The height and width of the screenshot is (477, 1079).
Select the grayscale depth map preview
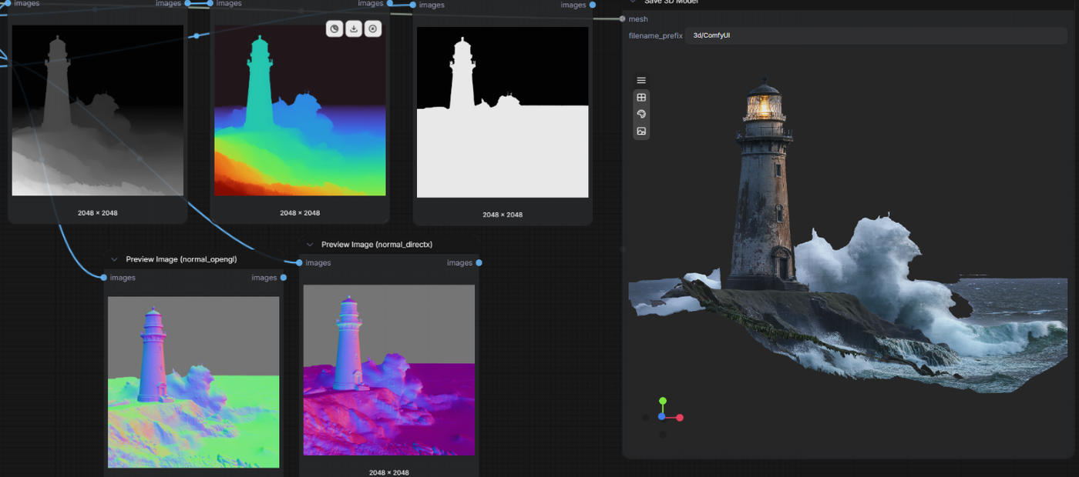coord(98,110)
